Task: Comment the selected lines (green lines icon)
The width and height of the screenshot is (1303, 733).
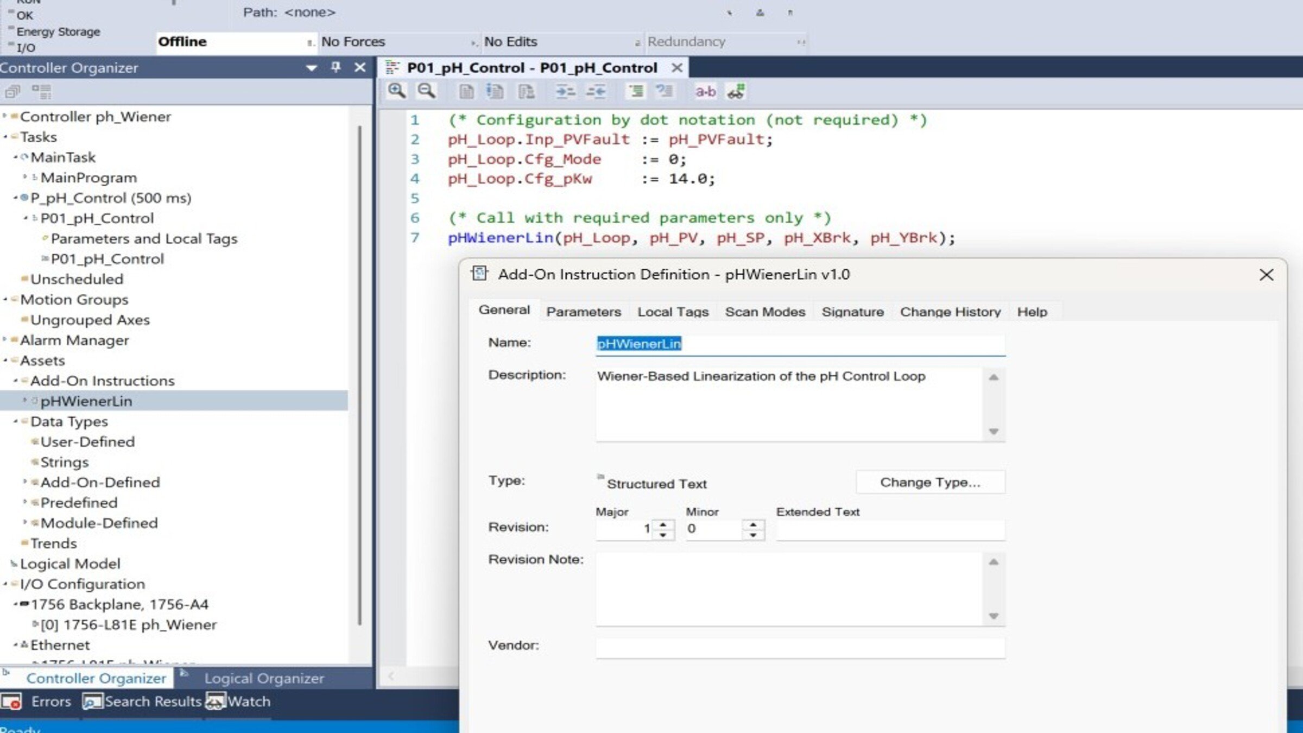Action: [635, 91]
